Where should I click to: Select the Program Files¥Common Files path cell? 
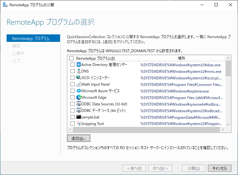point(181,85)
